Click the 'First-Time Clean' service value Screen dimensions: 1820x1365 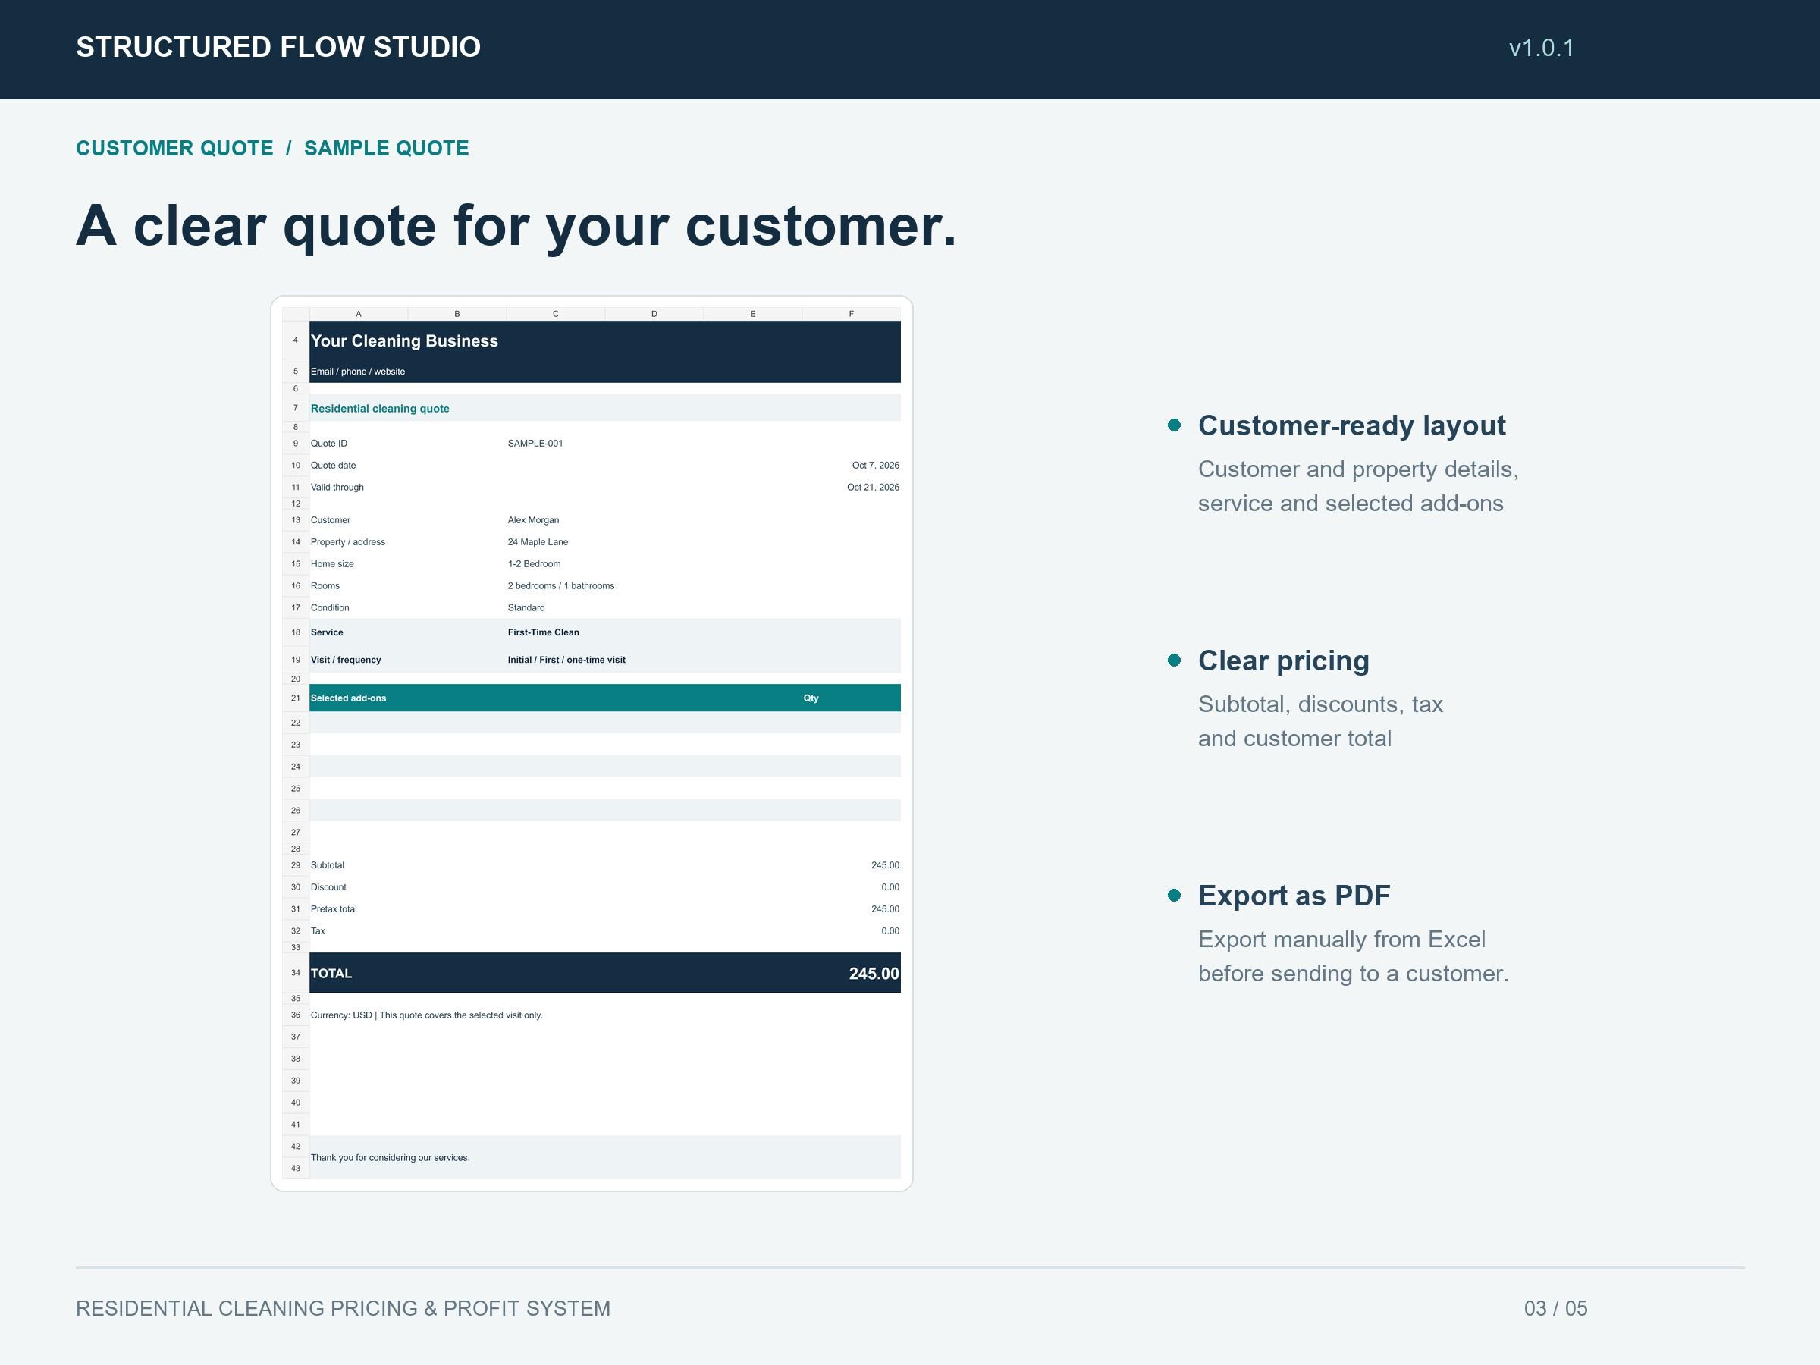pos(544,632)
